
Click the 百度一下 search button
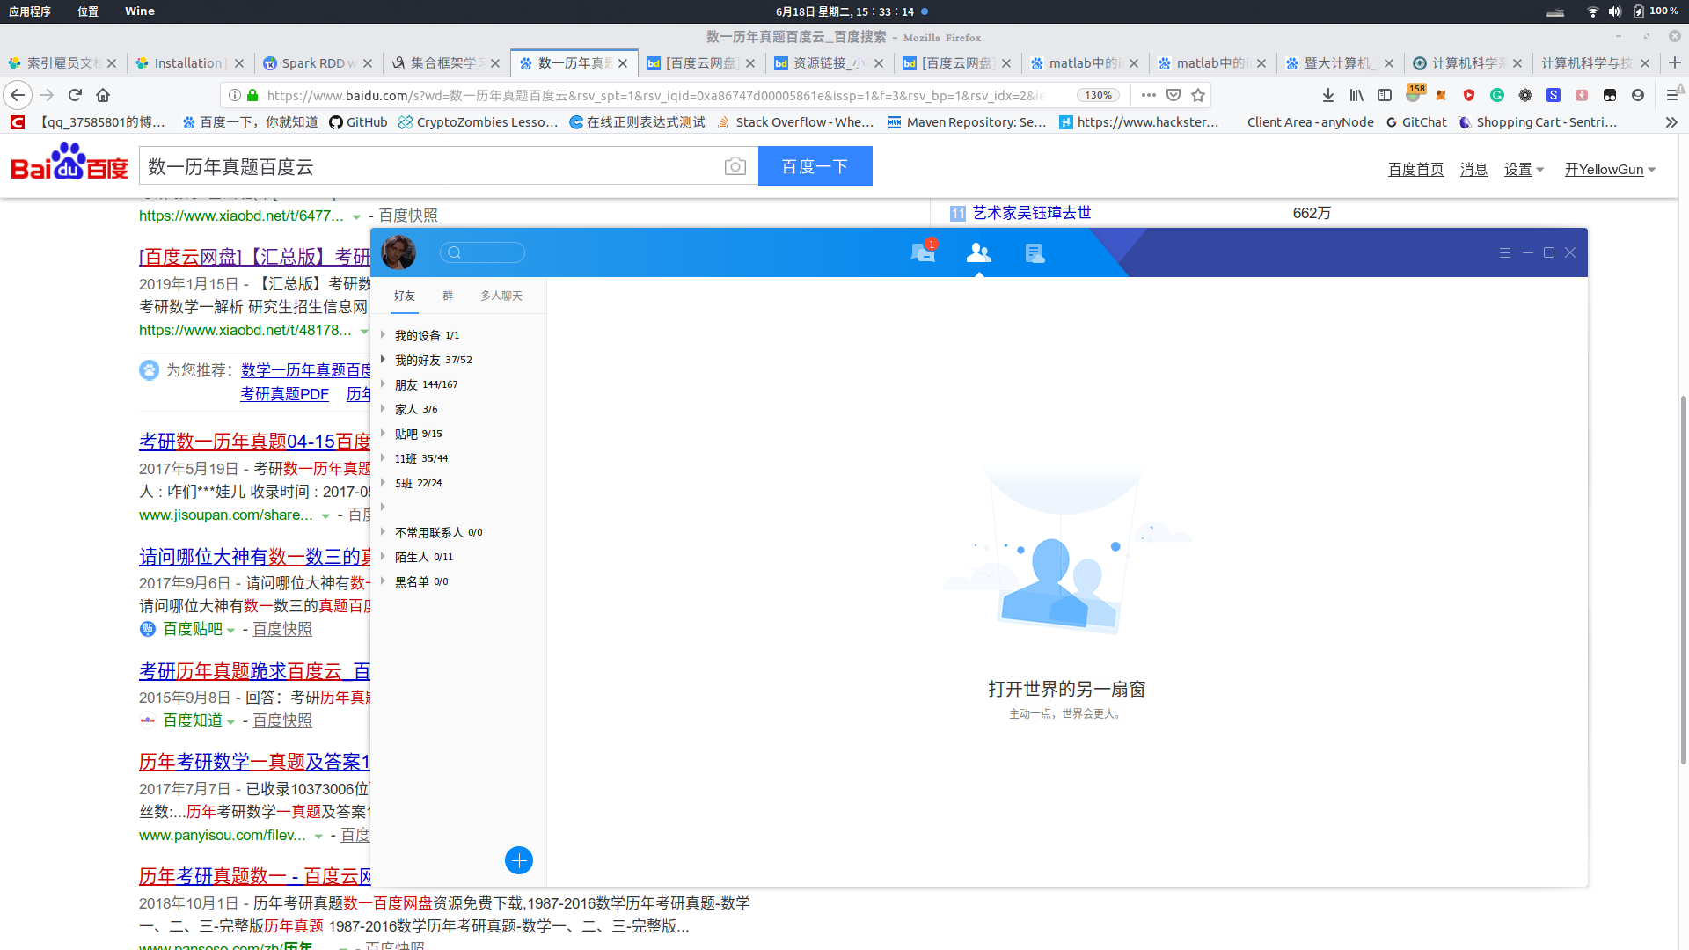pos(815,166)
